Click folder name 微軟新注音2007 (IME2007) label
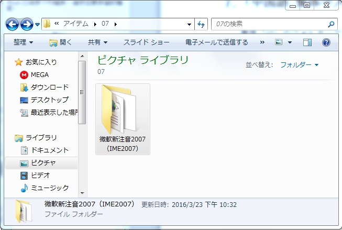This screenshot has height=230, width=342. pos(123,144)
